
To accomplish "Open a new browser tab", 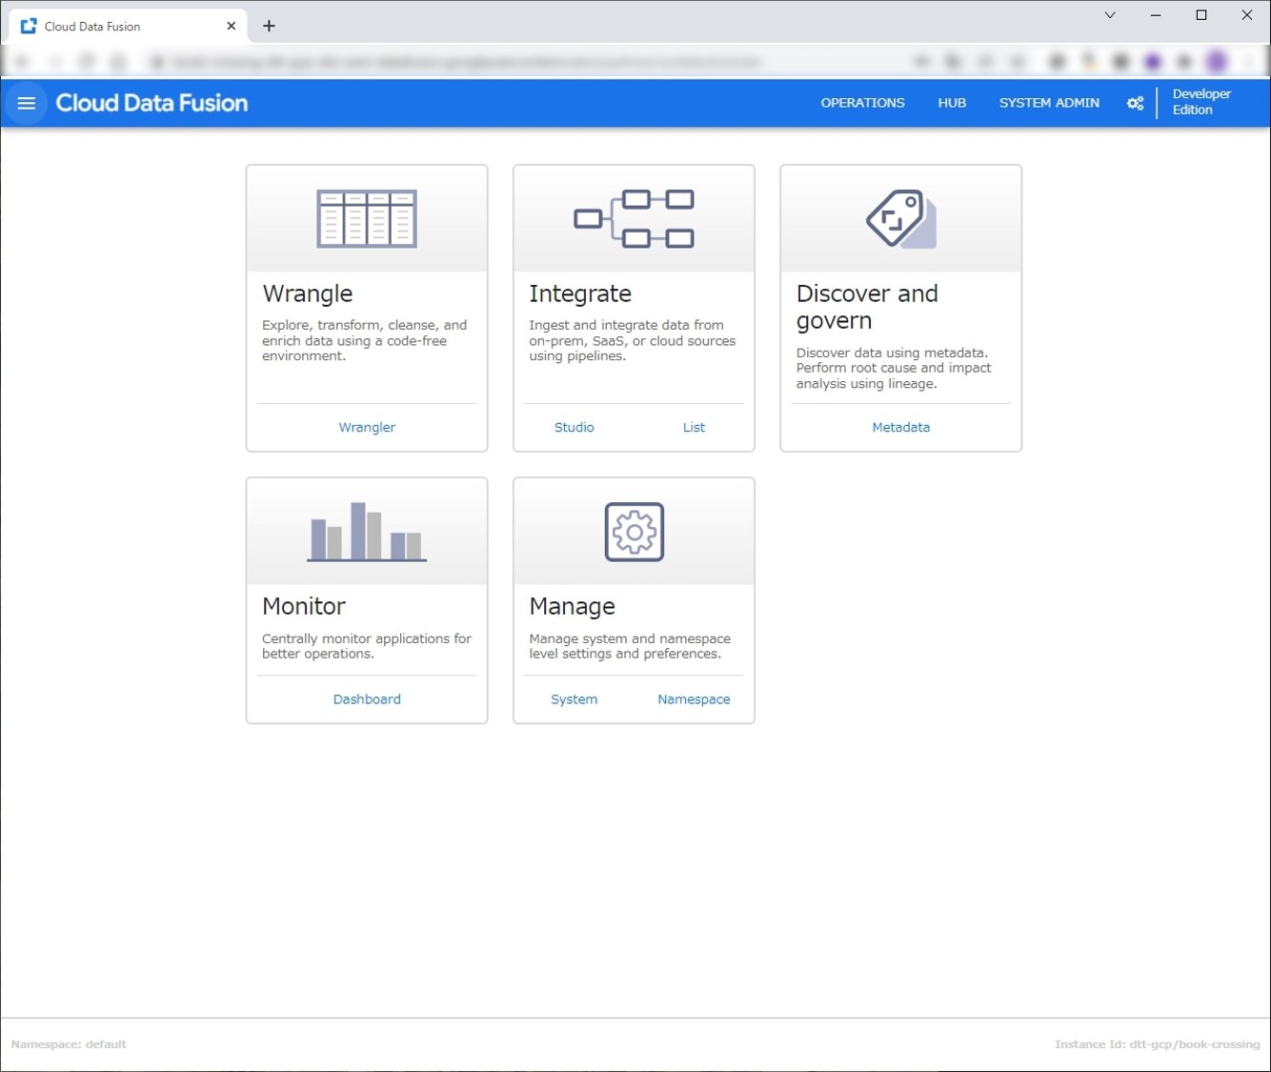I will click(x=269, y=27).
